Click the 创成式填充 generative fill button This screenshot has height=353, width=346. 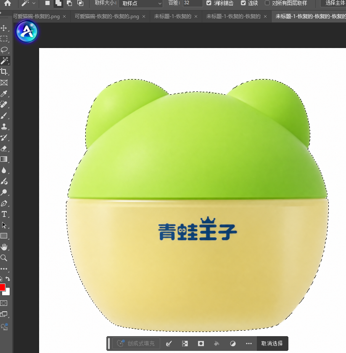tap(136, 343)
